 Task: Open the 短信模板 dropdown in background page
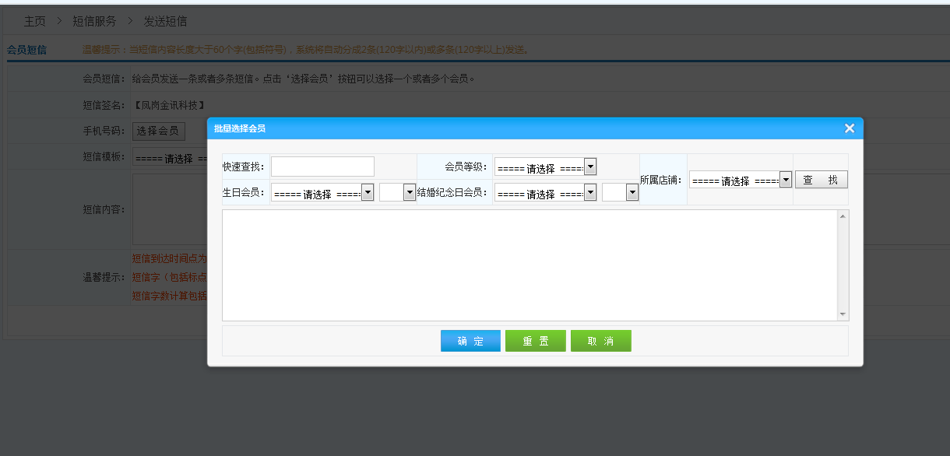[x=170, y=157]
